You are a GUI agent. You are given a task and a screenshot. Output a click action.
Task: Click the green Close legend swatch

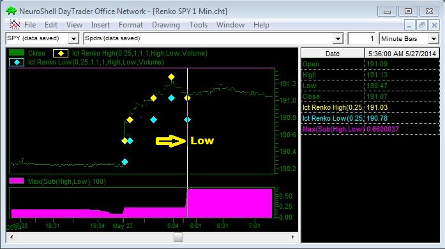(17, 53)
